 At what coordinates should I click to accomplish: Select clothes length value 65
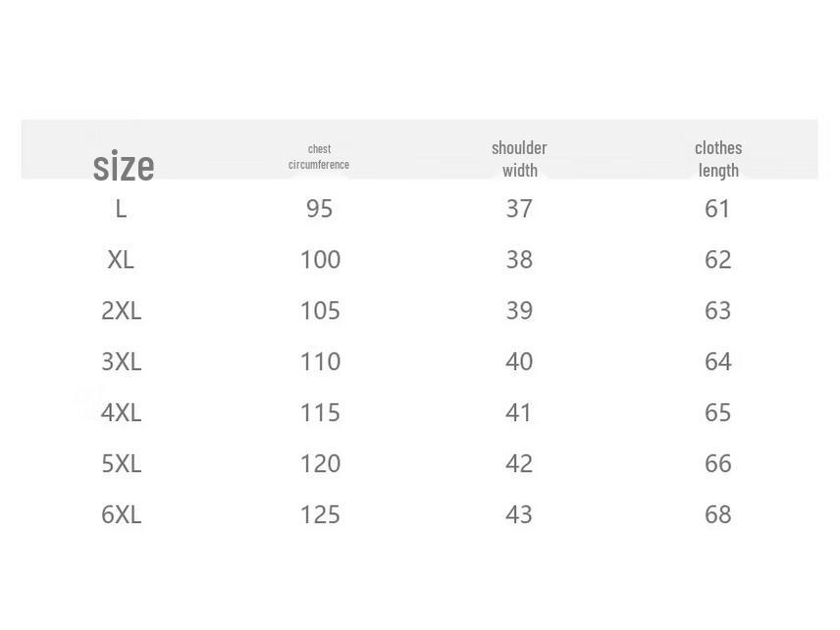tap(718, 412)
